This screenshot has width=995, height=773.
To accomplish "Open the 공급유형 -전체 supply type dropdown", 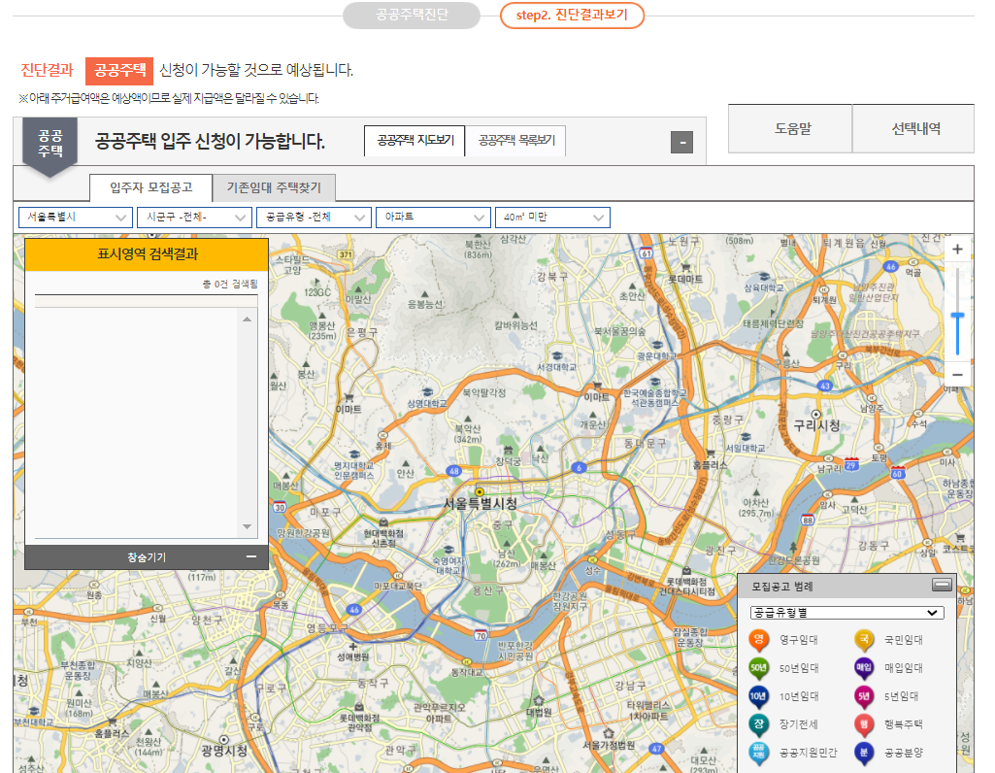I will coord(315,218).
